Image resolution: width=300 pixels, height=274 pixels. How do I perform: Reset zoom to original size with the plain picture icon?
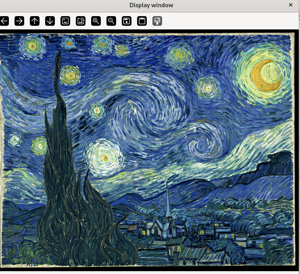click(x=65, y=21)
